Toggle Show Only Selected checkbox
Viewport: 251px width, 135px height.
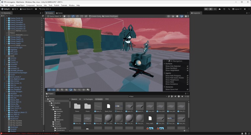point(187,66)
